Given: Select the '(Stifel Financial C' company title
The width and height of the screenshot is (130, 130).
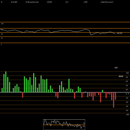Looking at the screenshot, I should 107,2.
